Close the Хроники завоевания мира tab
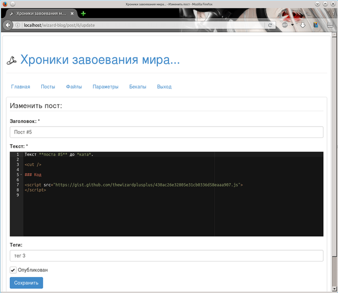 [x=72, y=14]
